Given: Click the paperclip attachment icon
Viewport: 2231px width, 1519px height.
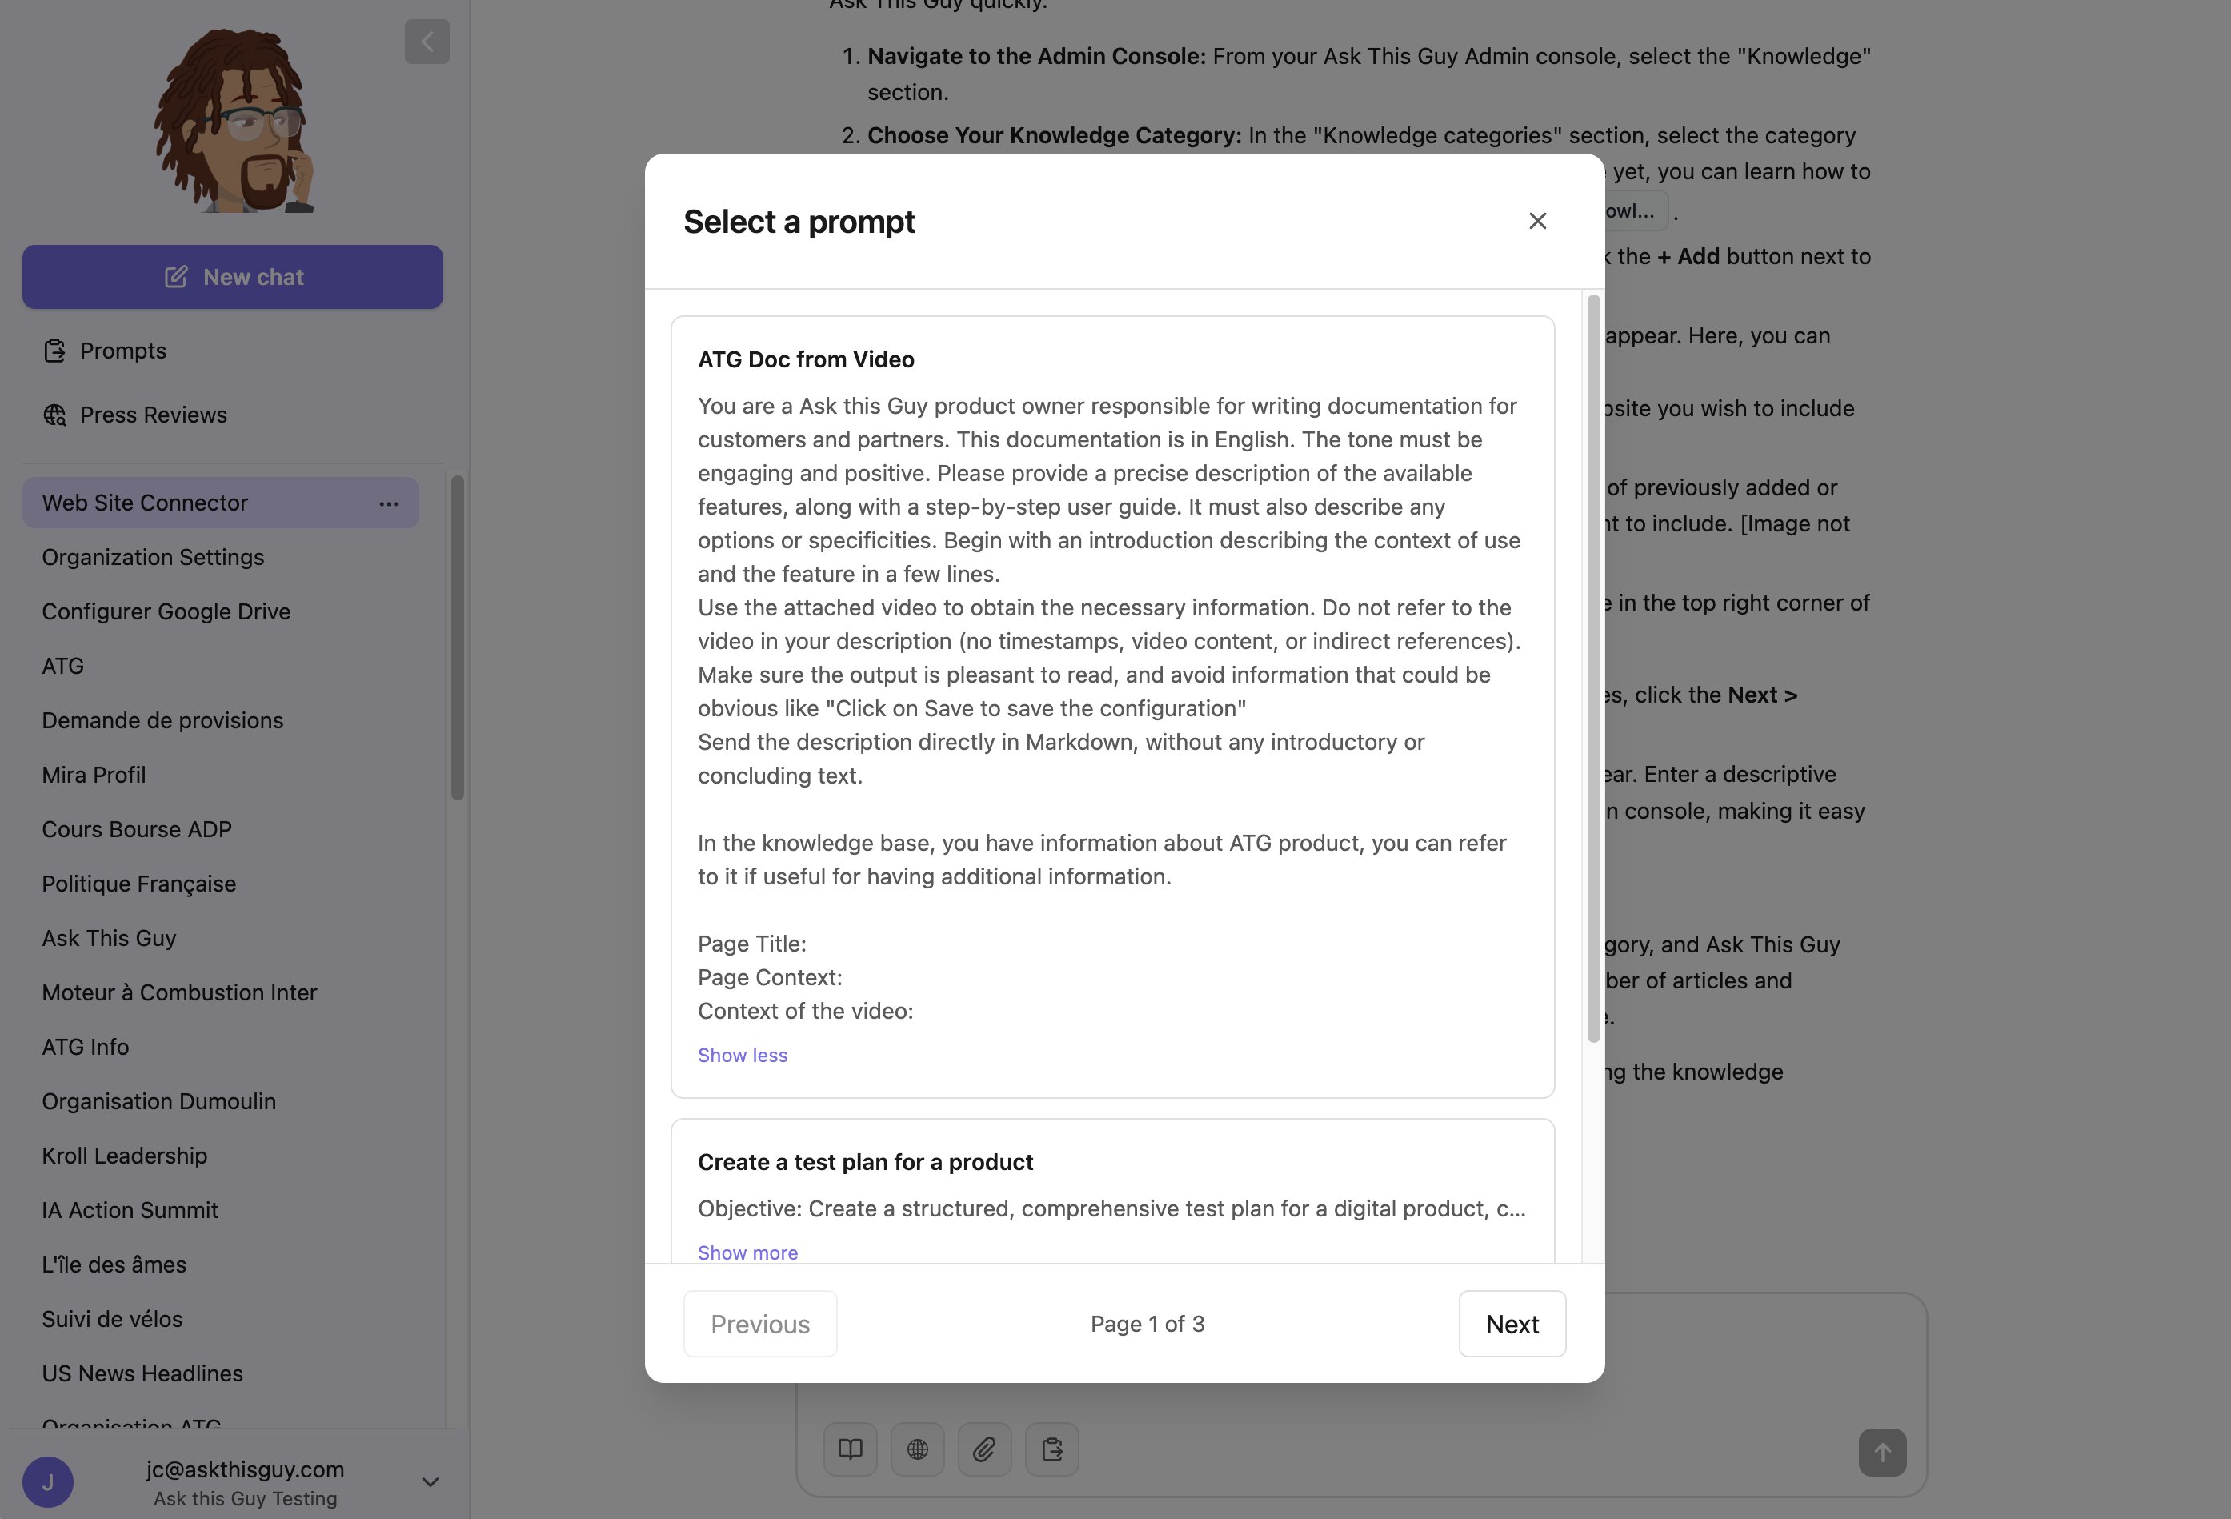Looking at the screenshot, I should [x=984, y=1449].
